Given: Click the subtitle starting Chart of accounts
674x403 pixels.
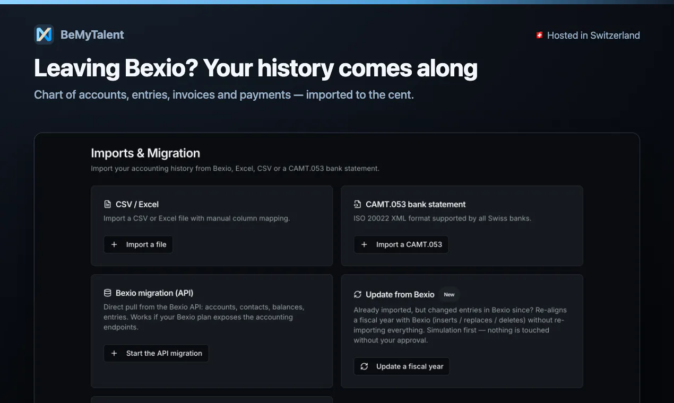Looking at the screenshot, I should (x=224, y=95).
